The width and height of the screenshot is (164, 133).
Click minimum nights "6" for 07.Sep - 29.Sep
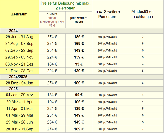(143, 50)
